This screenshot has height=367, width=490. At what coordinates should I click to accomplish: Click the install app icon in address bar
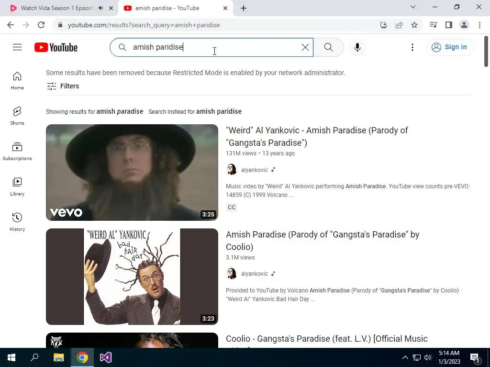click(x=384, y=25)
